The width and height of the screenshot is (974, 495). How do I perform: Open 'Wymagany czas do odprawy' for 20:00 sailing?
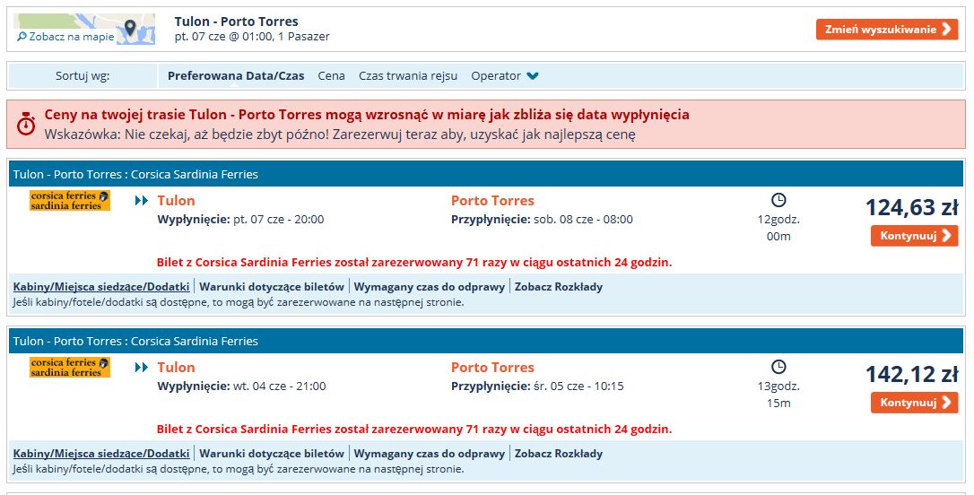pos(430,287)
